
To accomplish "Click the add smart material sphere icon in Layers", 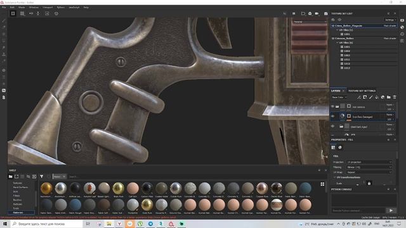I will tap(383, 97).
